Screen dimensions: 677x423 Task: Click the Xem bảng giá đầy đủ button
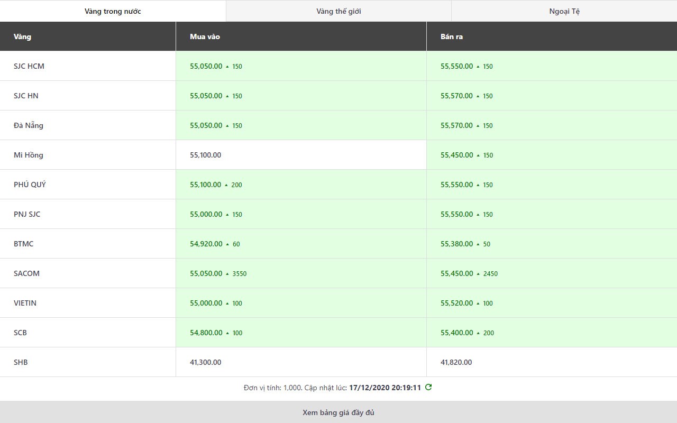pos(338,412)
